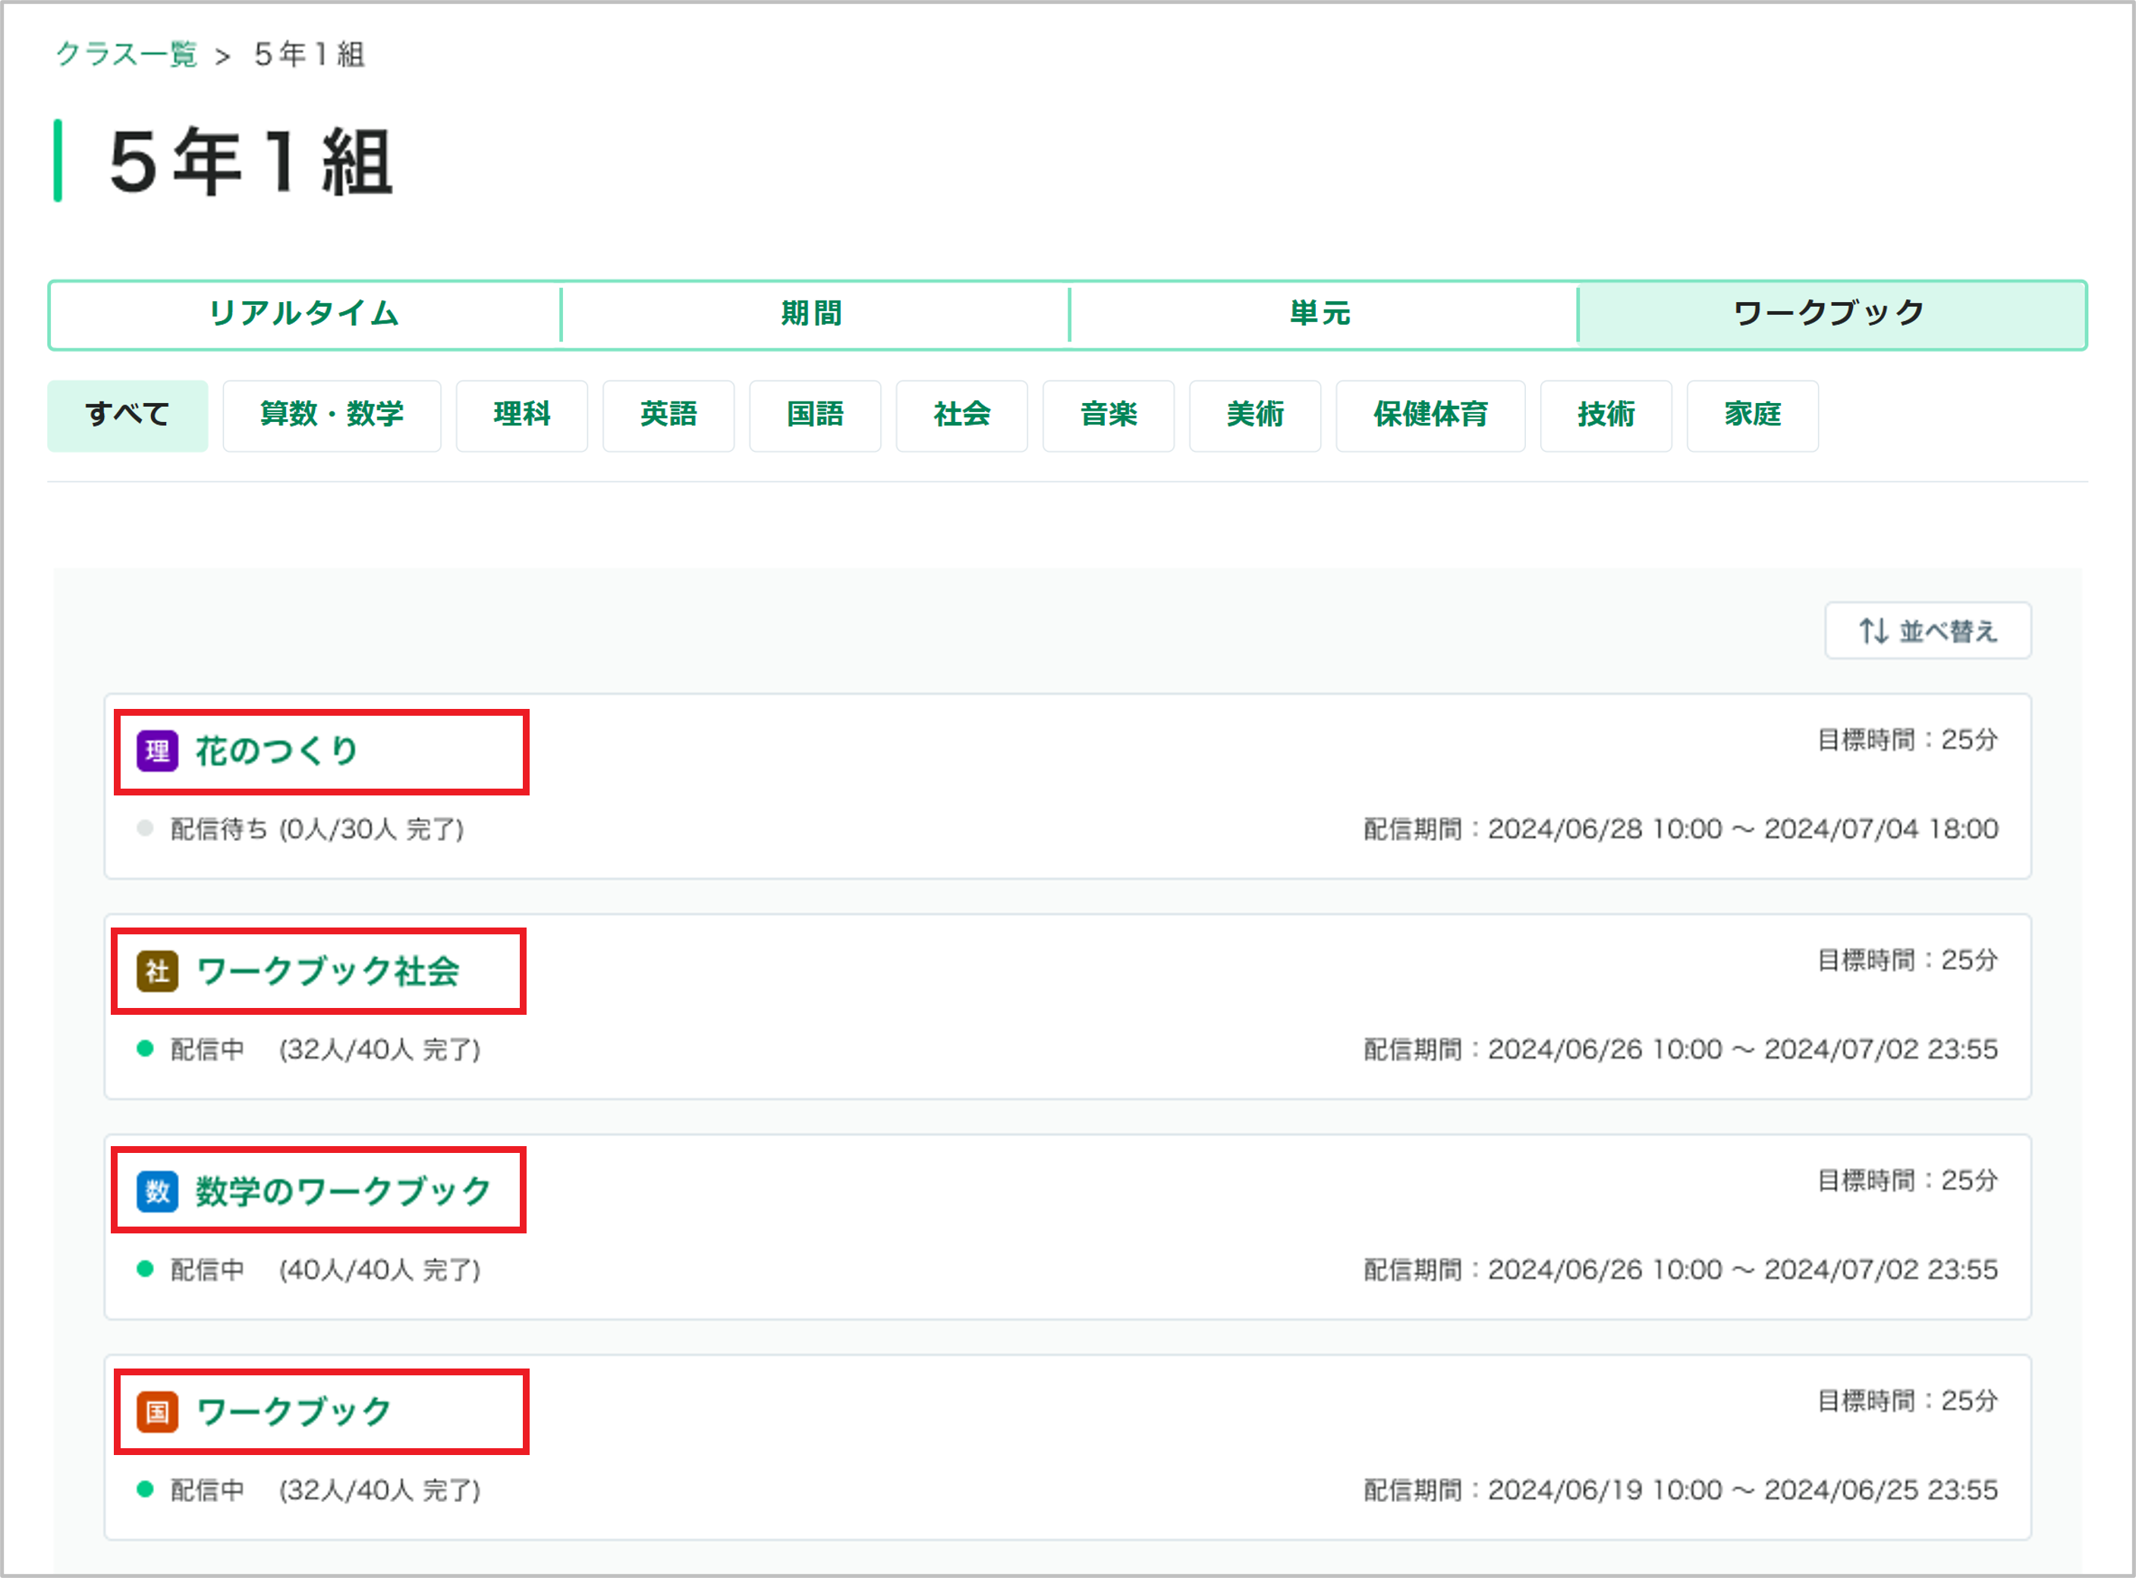This screenshot has width=2136, height=1578.
Task: Click the 並べ替え sort button
Action: tap(1928, 631)
